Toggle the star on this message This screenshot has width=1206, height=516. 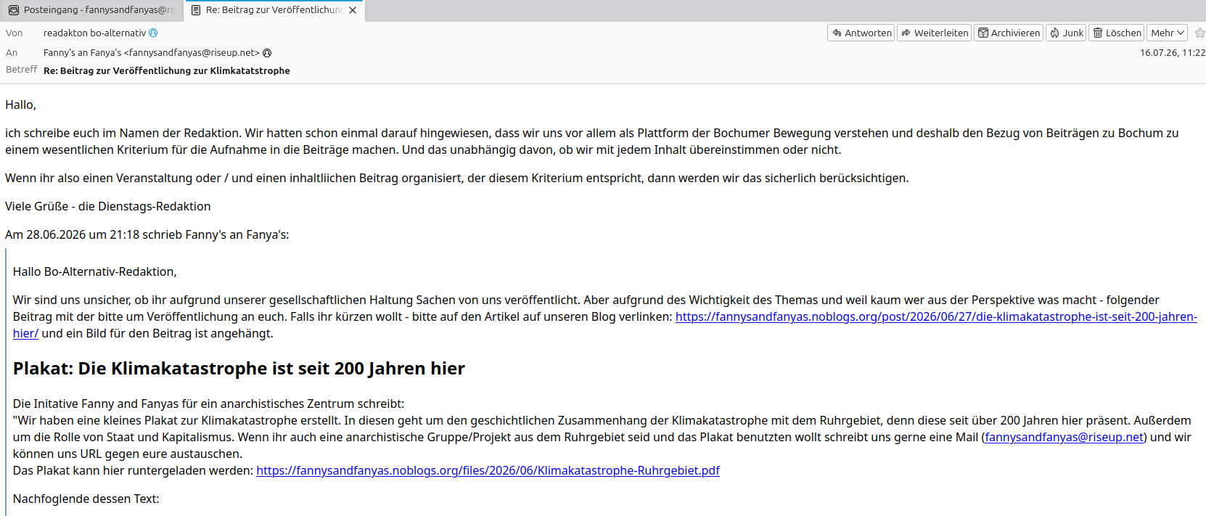click(1199, 33)
